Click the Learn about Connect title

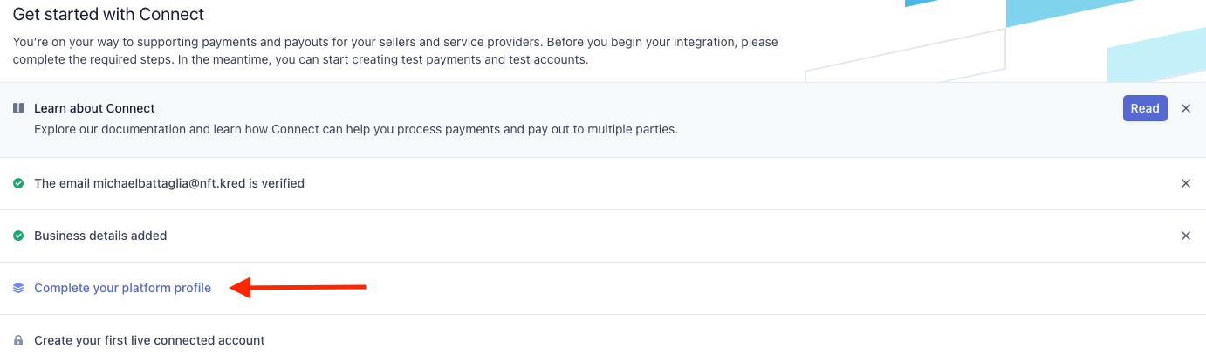[94, 108]
